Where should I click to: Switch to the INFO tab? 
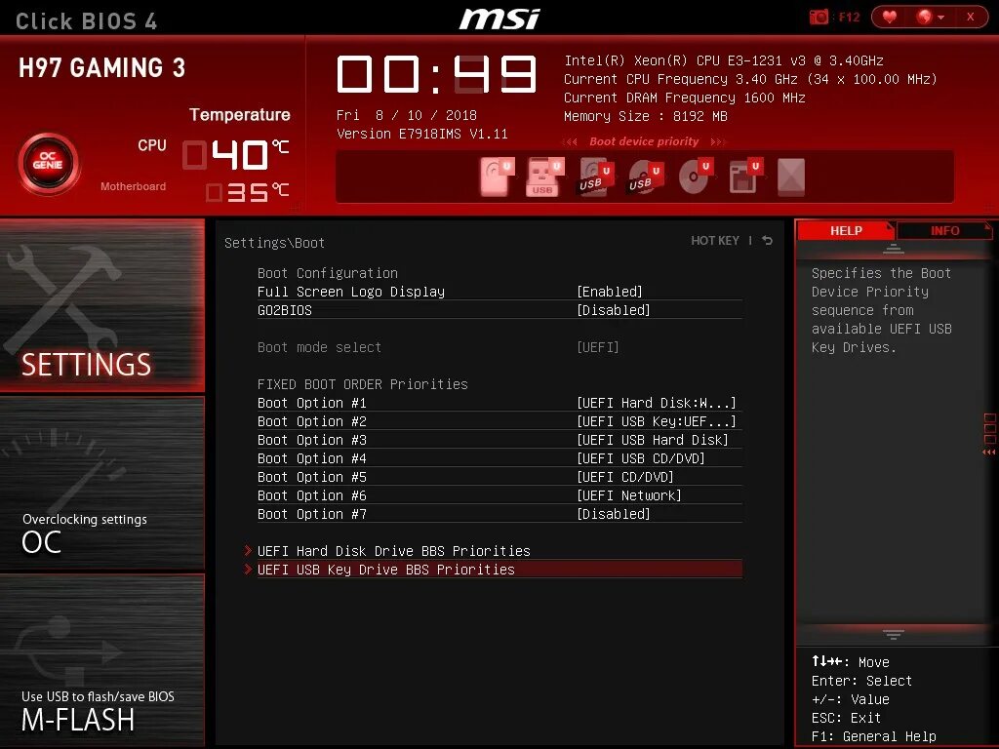coord(944,230)
